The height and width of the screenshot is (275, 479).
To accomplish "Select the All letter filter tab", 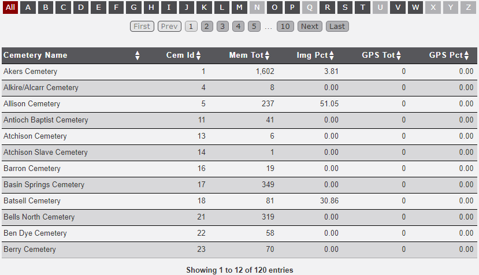I will click(10, 8).
